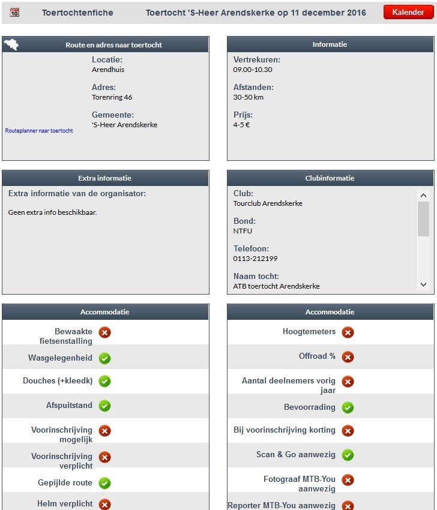This screenshot has height=510, width=437.
Task: Click the green check for Scan & Go aanwezig
Action: coord(348,455)
